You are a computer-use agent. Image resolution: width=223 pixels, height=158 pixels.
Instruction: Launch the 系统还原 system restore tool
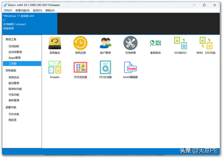[80, 45]
